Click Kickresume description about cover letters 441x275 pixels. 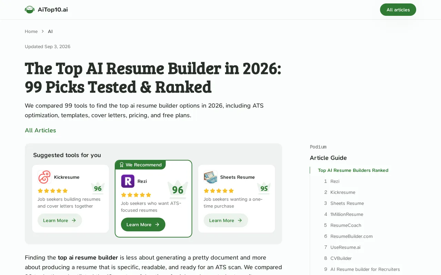69,202
